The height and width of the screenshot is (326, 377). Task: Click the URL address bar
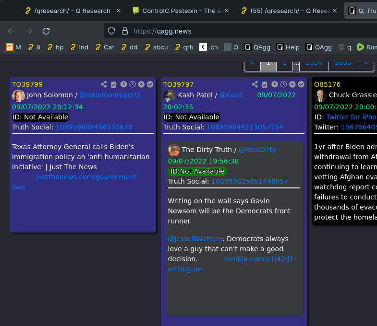click(240, 31)
